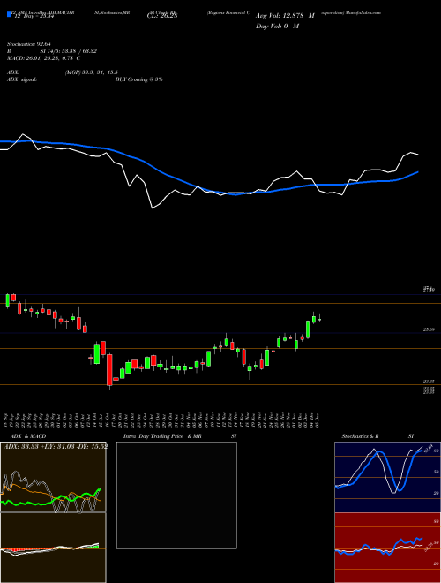Click the last candlestick on the price chart
The image size is (441, 583).
319,319
